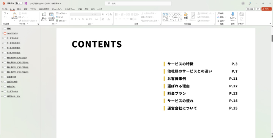Open the Slide Show tab
This screenshot has height=138, width=273.
[x=70, y=9]
